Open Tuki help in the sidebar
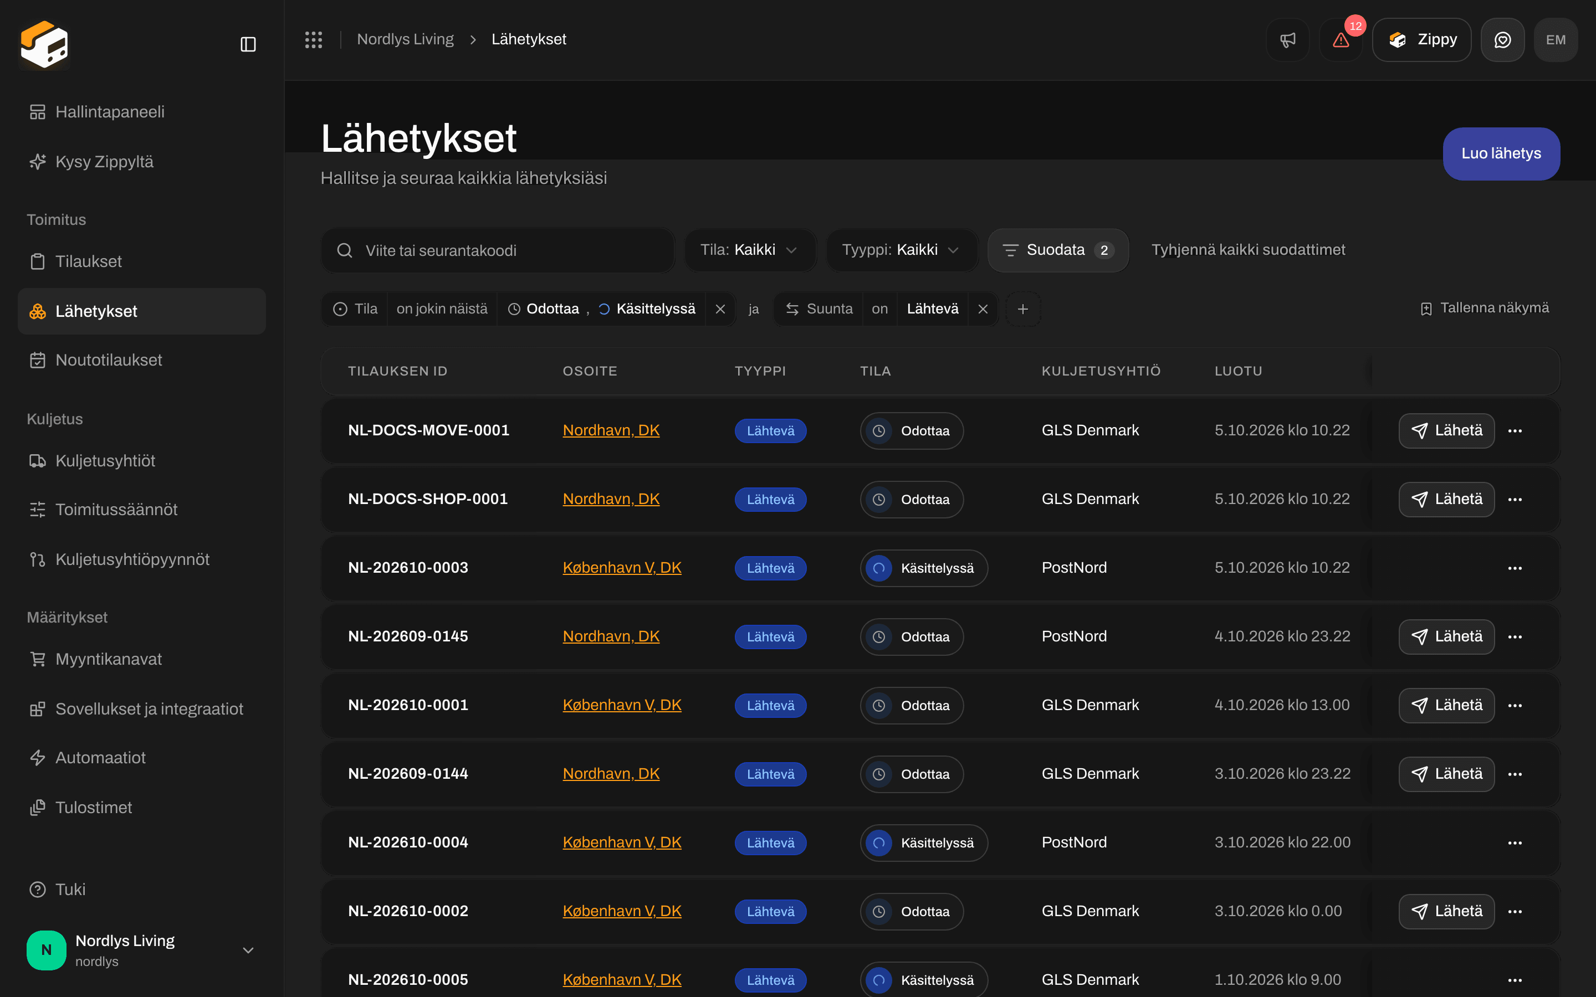 pyautogui.click(x=142, y=890)
